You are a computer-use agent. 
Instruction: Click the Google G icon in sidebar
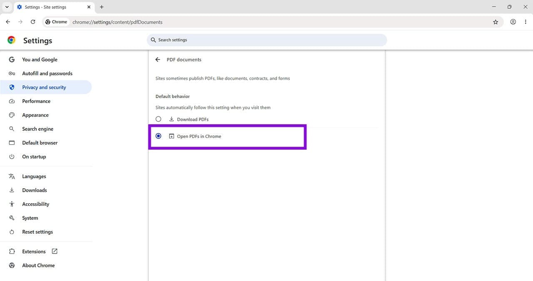pyautogui.click(x=12, y=59)
